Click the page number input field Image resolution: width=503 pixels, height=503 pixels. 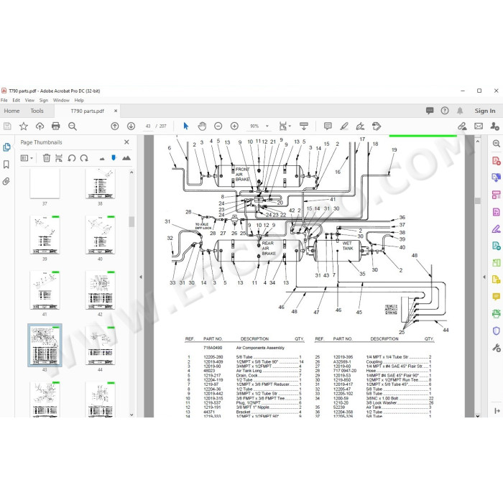coord(148,126)
